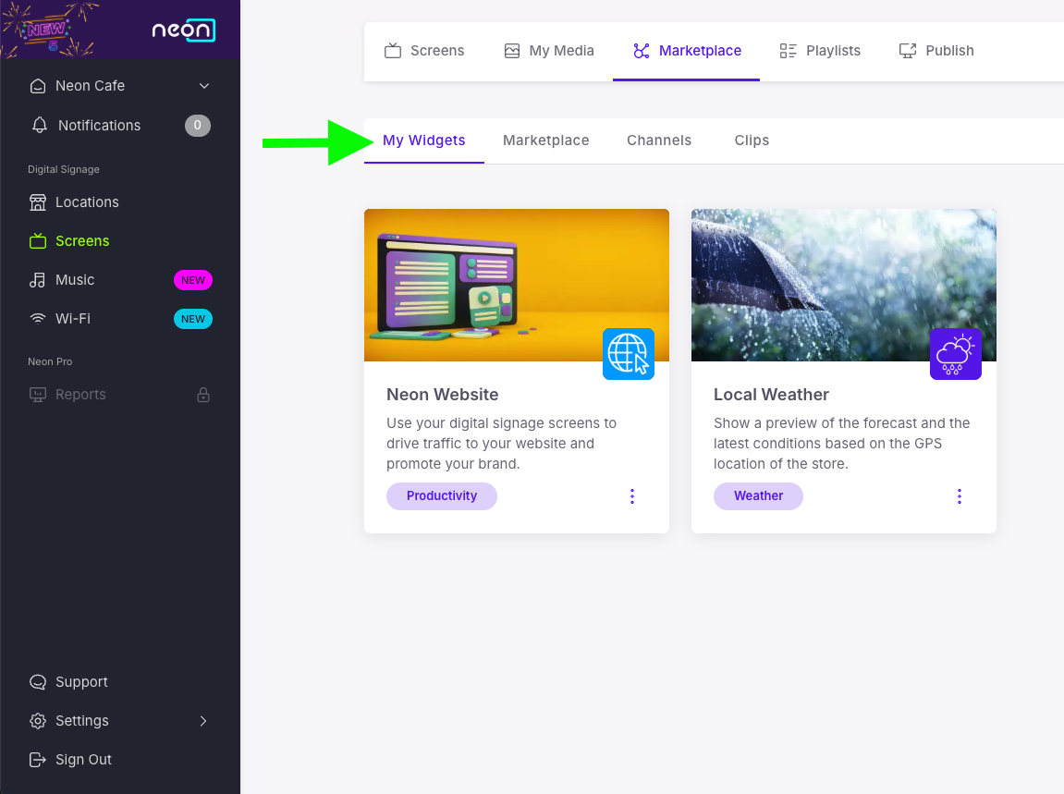Click the Sign Out door icon

point(38,760)
